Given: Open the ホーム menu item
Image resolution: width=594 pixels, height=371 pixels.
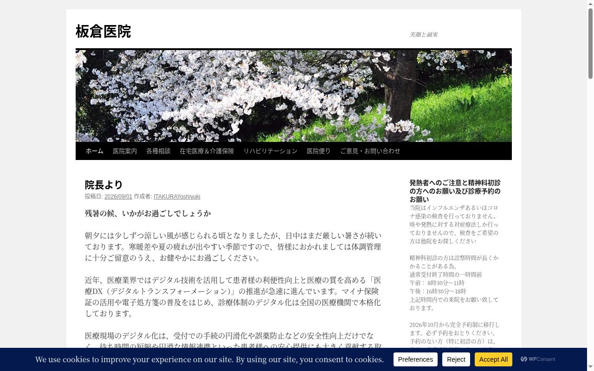Looking at the screenshot, I should point(95,151).
